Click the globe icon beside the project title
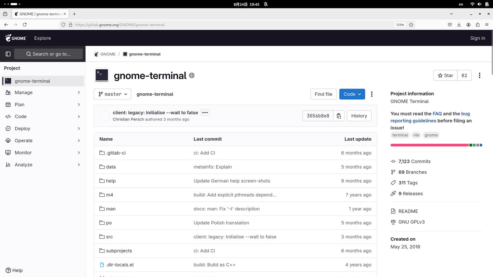 (x=192, y=76)
